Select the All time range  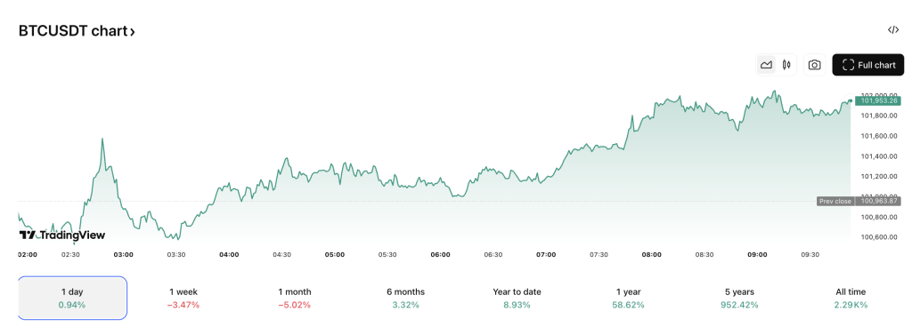pos(851,298)
